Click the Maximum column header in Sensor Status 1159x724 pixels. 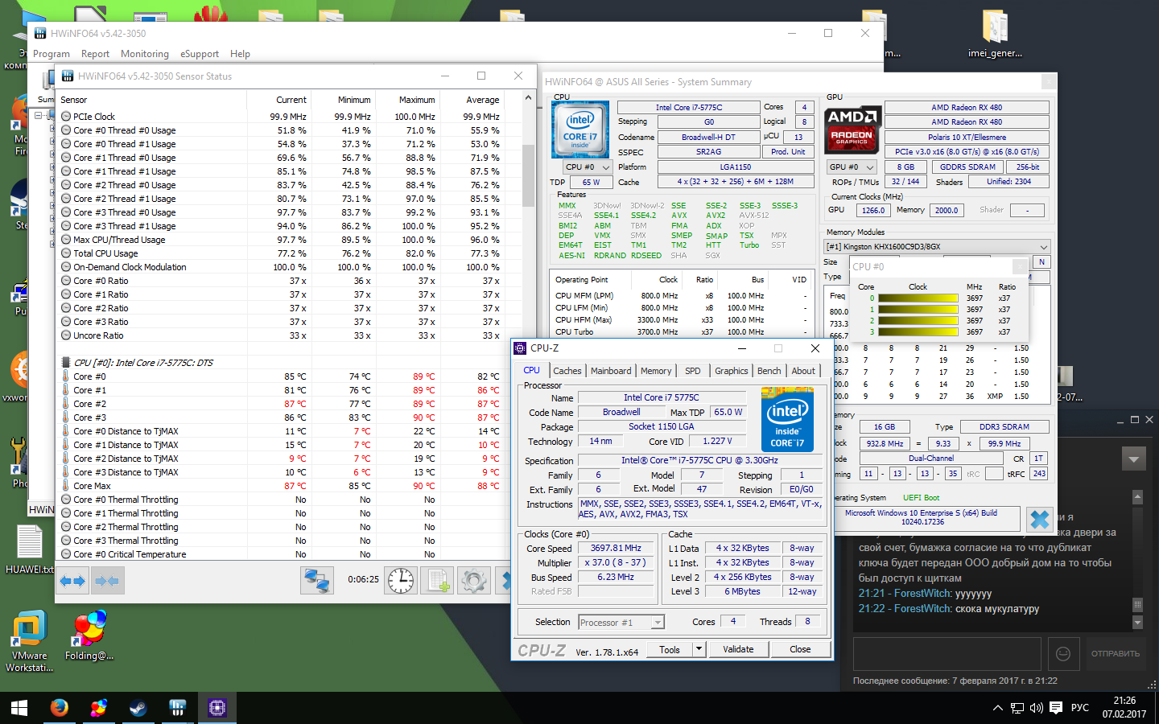[x=409, y=100]
